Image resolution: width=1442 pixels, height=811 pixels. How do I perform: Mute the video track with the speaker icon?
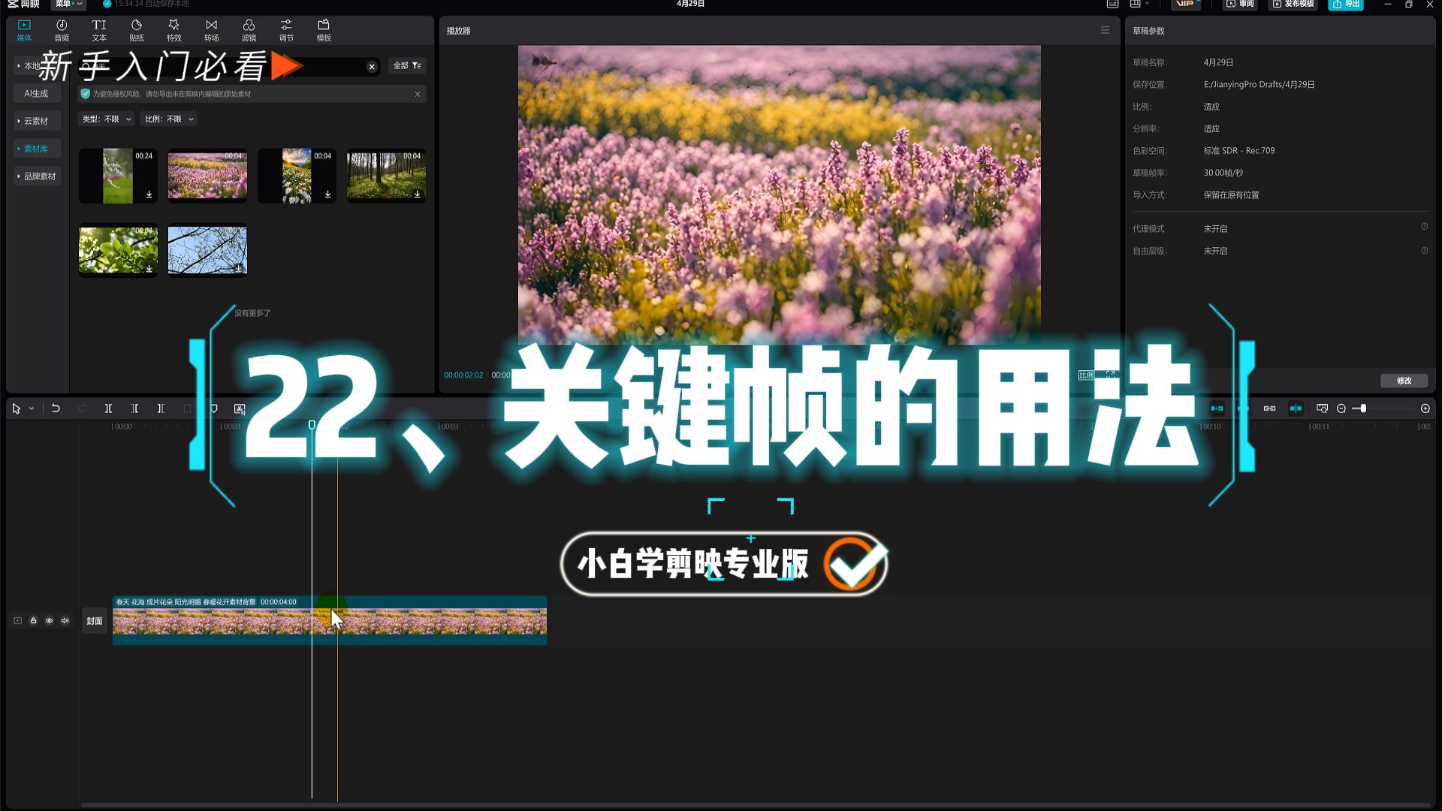pyautogui.click(x=65, y=620)
